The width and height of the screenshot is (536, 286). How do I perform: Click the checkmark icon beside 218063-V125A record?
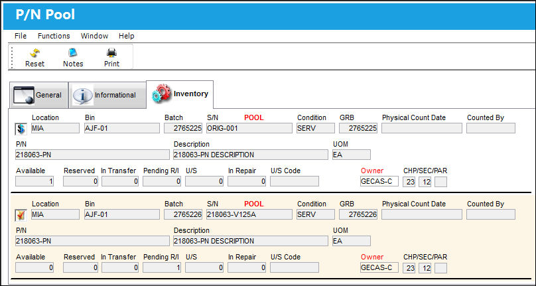point(21,215)
